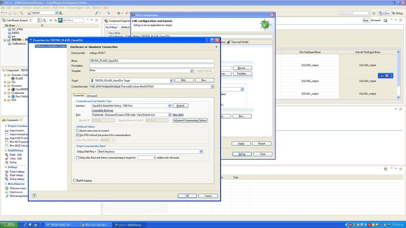
Task: Open Build settings in Commander panel
Action: (x=17, y=175)
